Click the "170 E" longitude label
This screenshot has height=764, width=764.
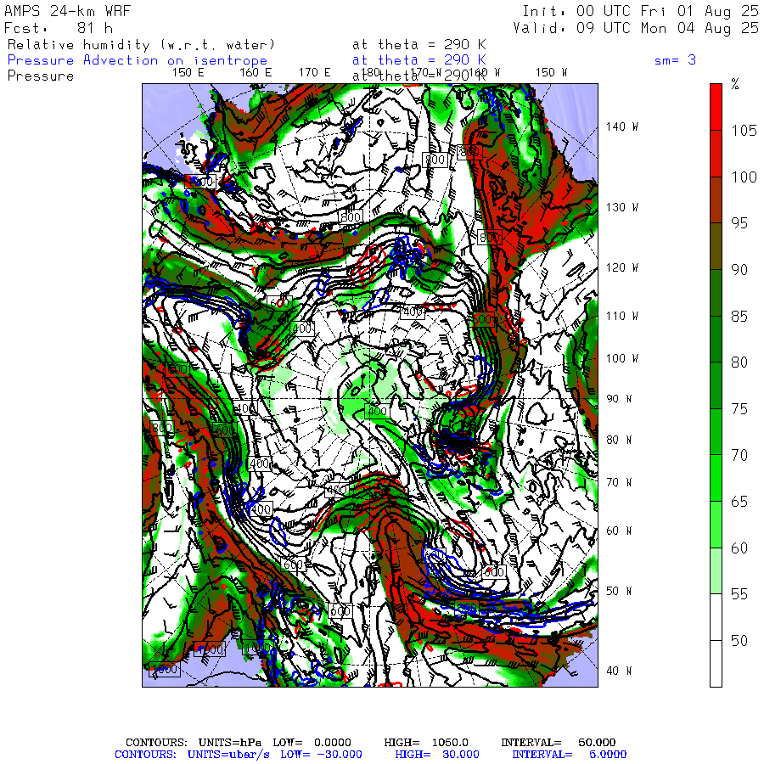[314, 73]
